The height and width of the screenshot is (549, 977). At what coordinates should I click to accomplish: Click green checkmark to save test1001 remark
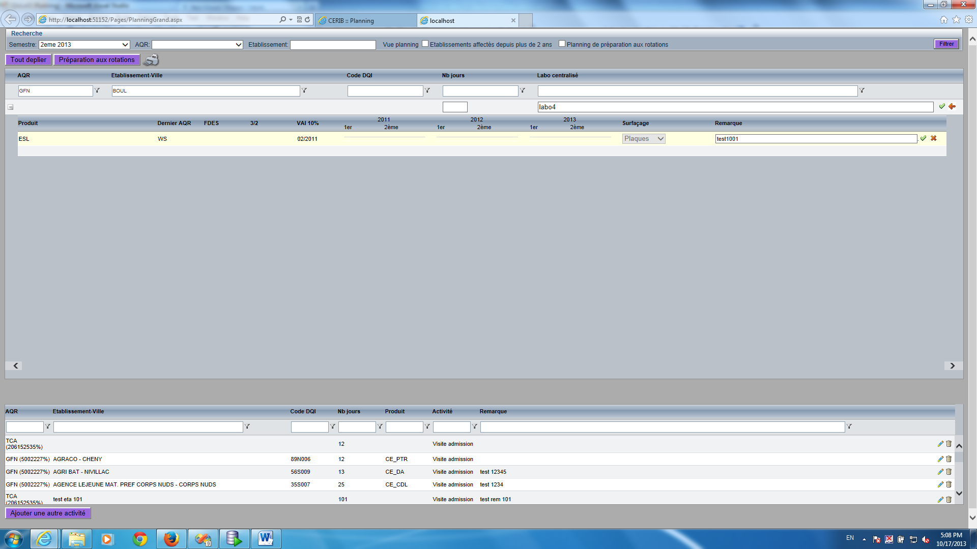click(x=923, y=138)
